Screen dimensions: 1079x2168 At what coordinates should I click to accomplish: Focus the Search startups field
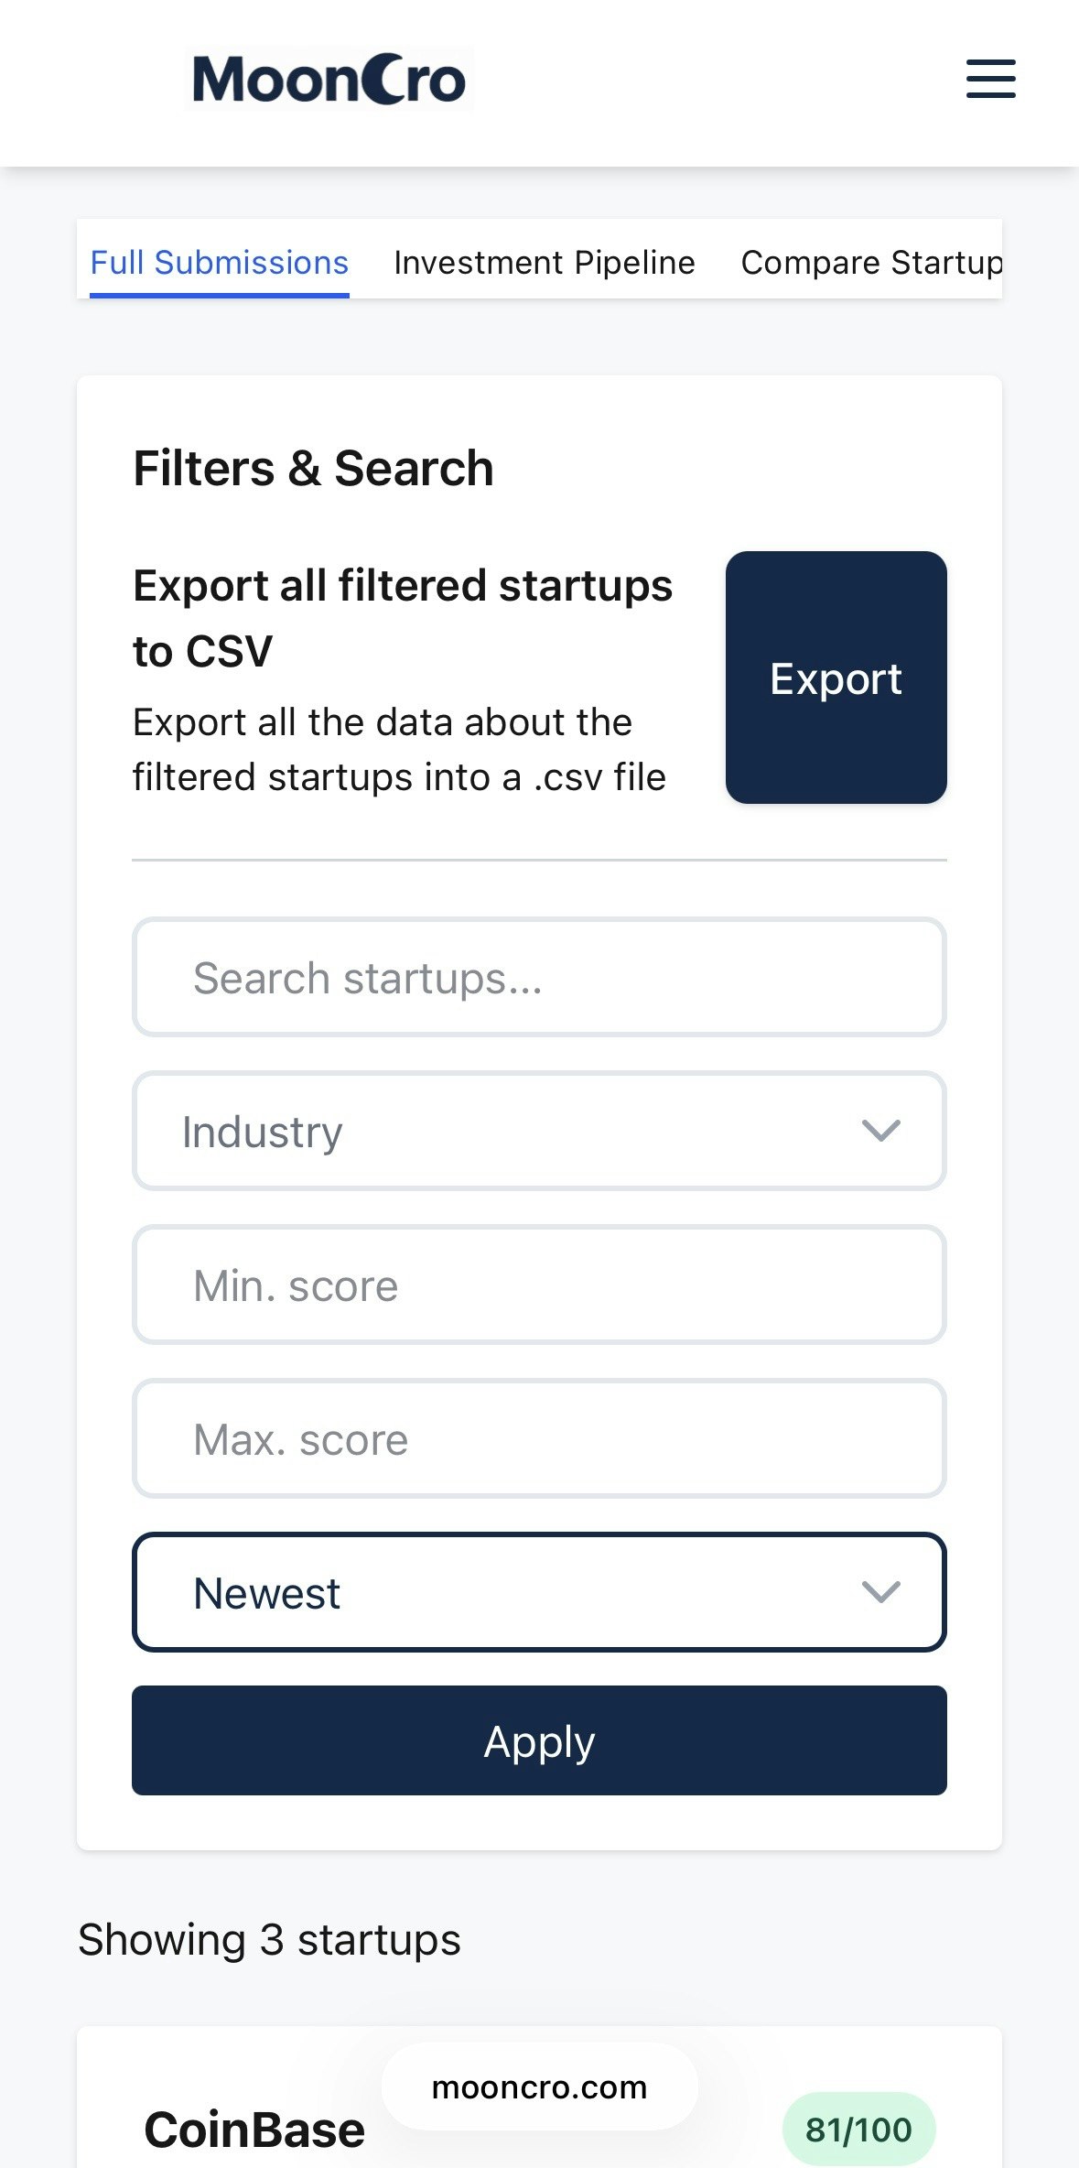539,977
